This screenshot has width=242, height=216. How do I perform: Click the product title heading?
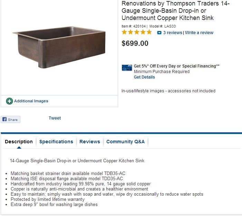click(x=175, y=11)
